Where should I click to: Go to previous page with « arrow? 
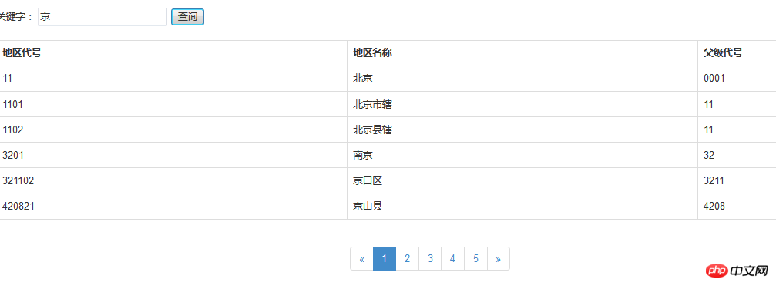[x=361, y=259]
